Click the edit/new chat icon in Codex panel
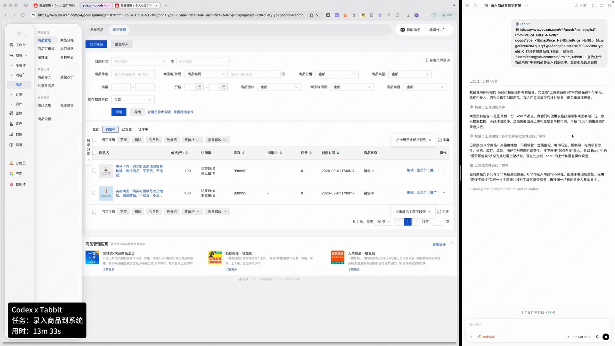Viewport: 615px width, 346px height. point(475,5)
